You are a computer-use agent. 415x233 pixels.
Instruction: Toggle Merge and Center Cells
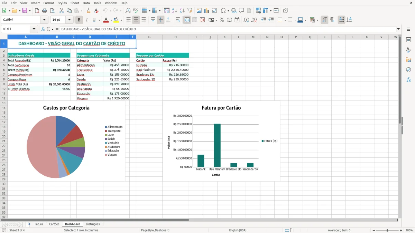[x=187, y=20]
